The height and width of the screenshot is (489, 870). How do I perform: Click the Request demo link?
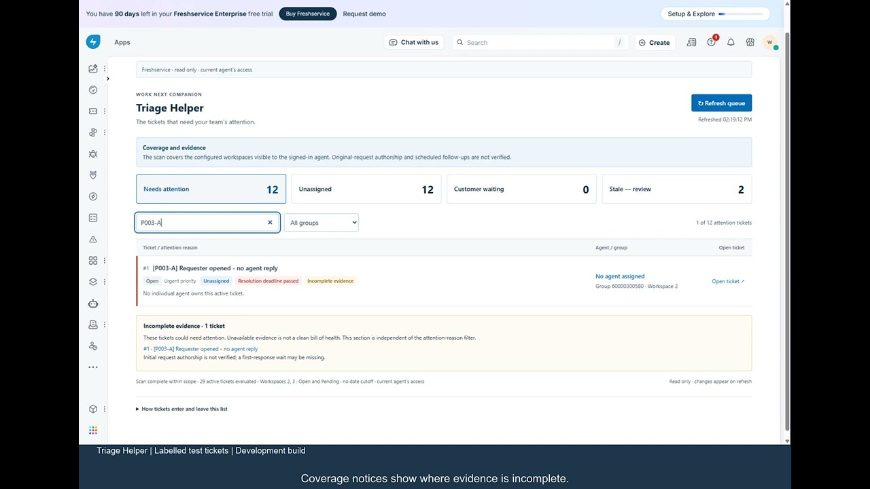(364, 14)
